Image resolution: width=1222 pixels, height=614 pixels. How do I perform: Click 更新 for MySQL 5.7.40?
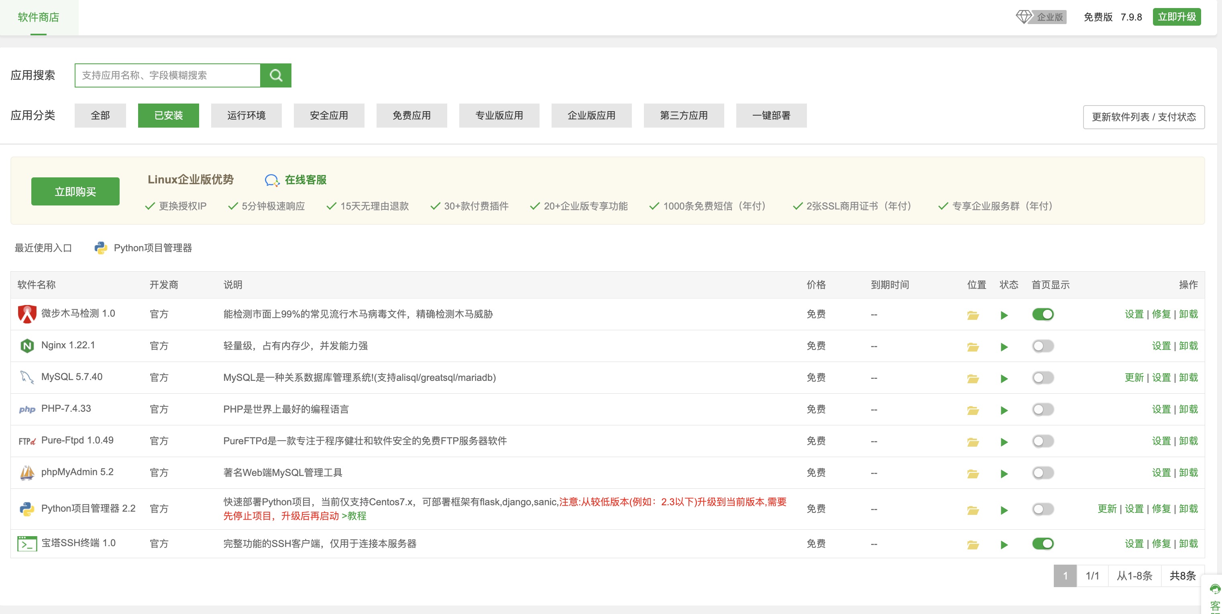pyautogui.click(x=1134, y=378)
